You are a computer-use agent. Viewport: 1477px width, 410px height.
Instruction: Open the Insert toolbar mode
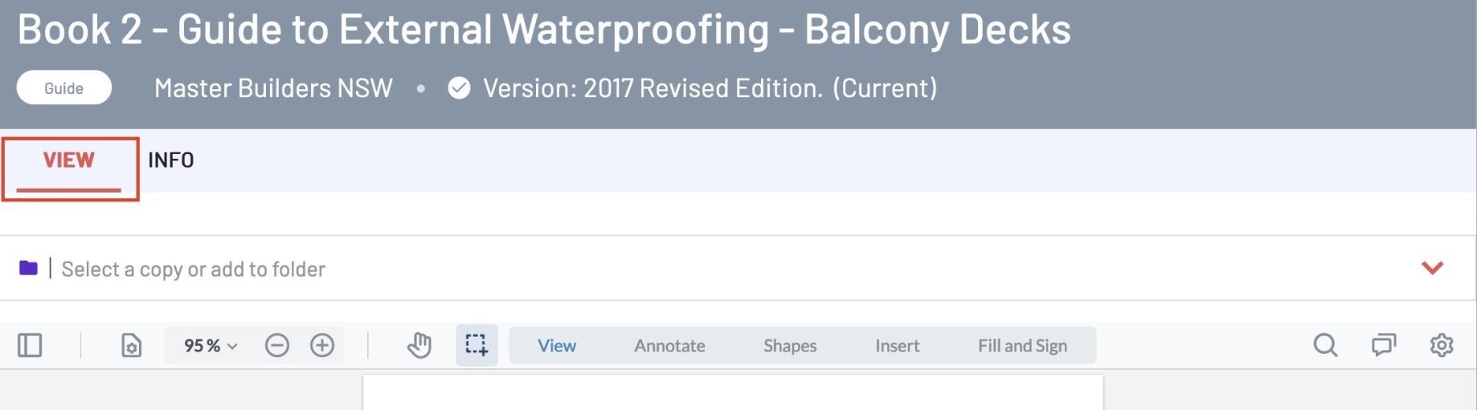(x=897, y=346)
